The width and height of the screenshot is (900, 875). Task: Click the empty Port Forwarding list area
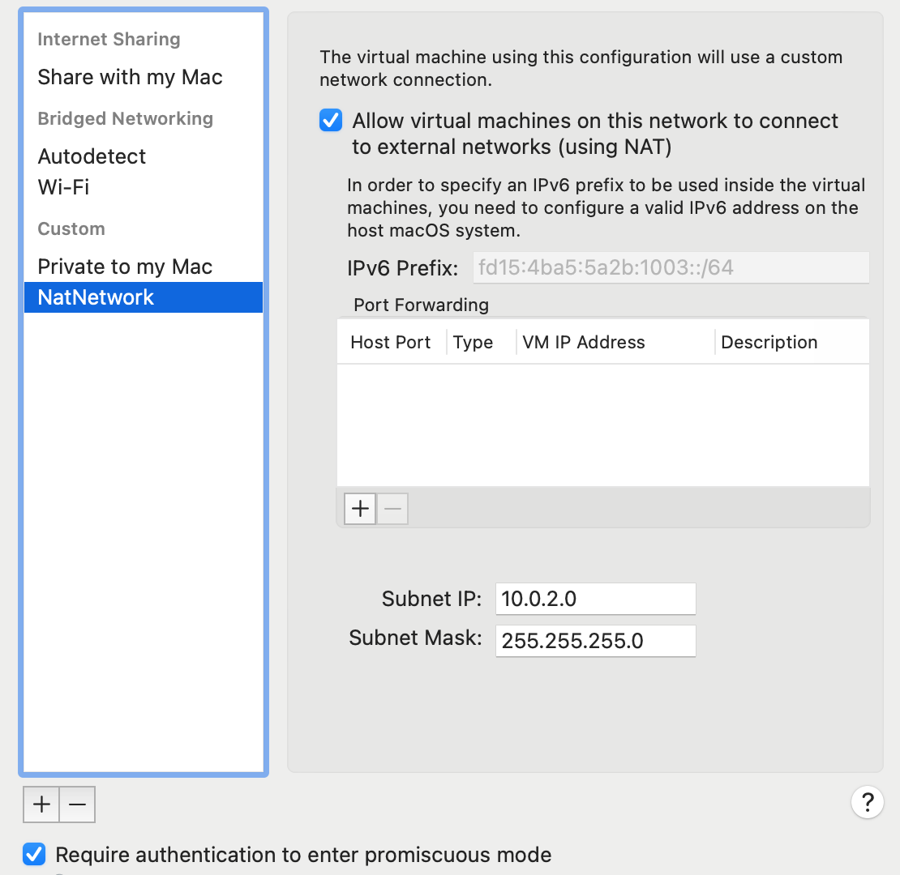click(602, 425)
